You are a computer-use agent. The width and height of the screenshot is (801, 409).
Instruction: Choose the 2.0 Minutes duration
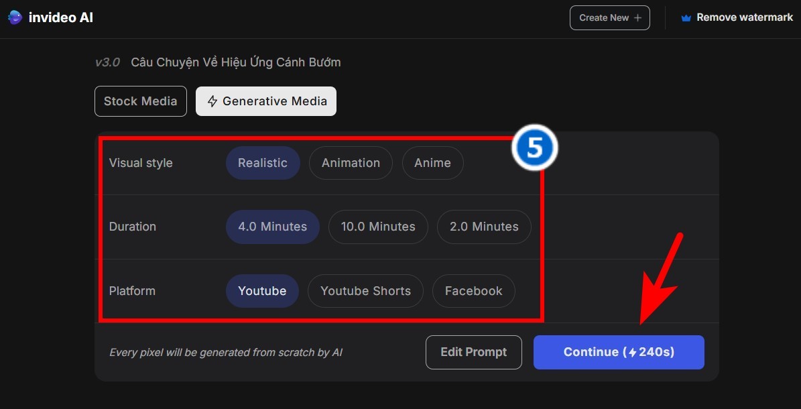click(x=484, y=227)
